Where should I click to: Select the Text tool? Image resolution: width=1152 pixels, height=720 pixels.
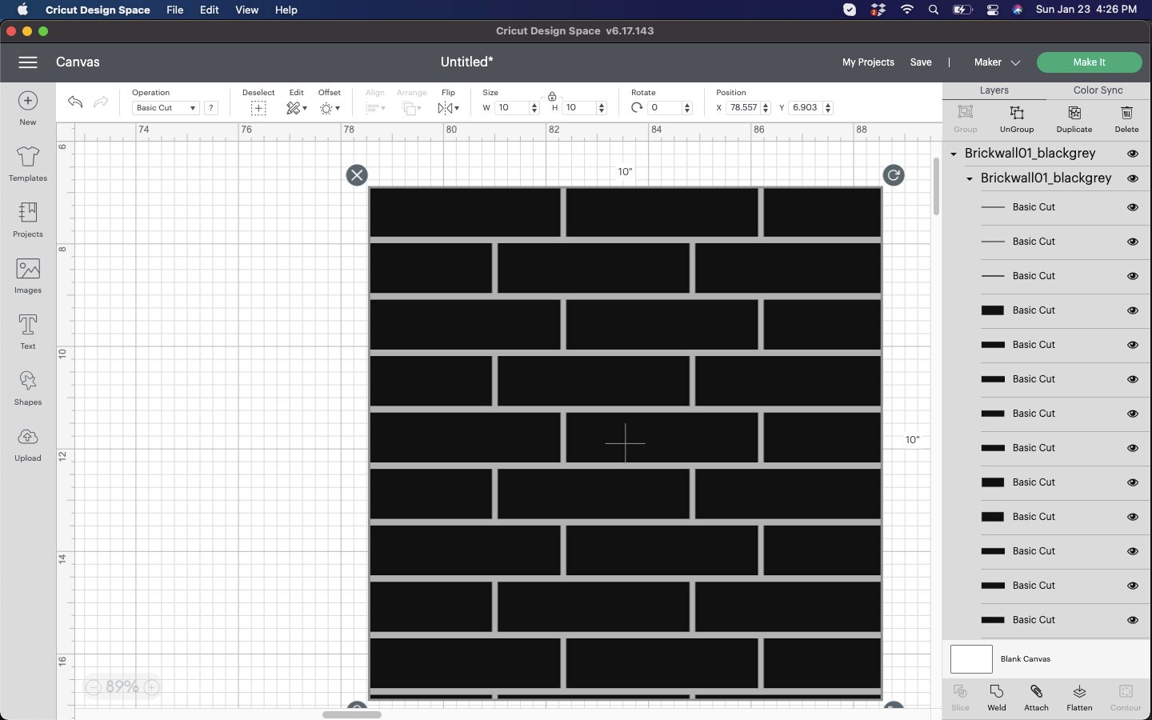click(x=27, y=332)
